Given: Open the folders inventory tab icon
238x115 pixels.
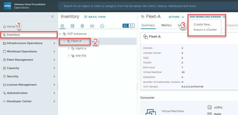Looking at the screenshot, I should click(x=92, y=26).
